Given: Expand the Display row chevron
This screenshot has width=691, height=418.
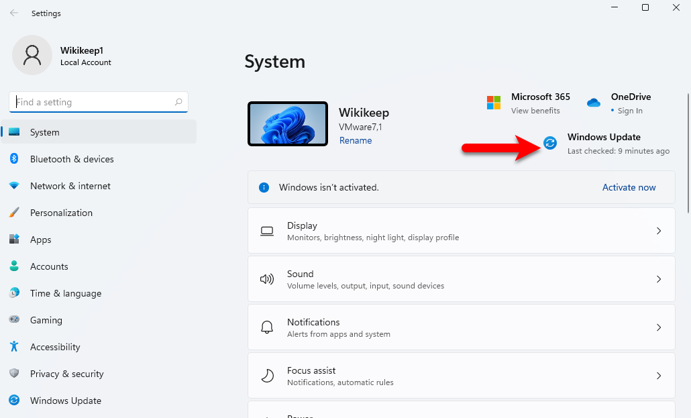Looking at the screenshot, I should click(x=659, y=231).
